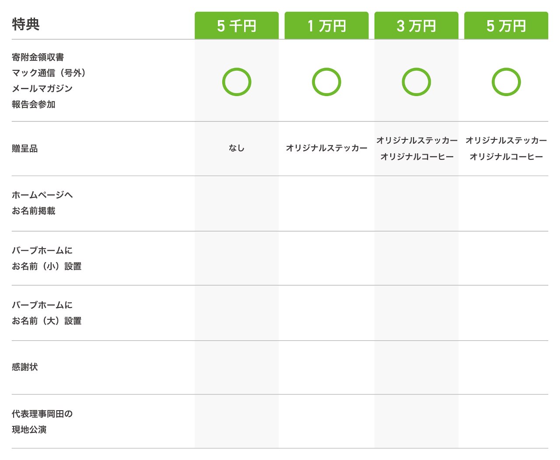Select the 1万円 column header

[326, 26]
